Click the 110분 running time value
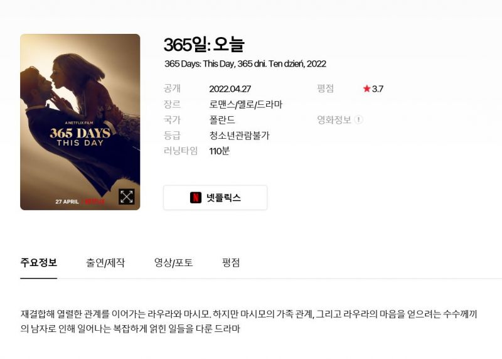Screen dimensions: 502x359 pyautogui.click(x=219, y=151)
